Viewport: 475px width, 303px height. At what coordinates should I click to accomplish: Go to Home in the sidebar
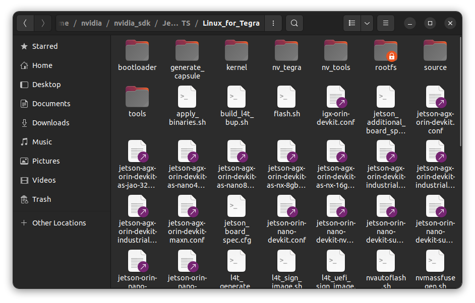[62, 65]
